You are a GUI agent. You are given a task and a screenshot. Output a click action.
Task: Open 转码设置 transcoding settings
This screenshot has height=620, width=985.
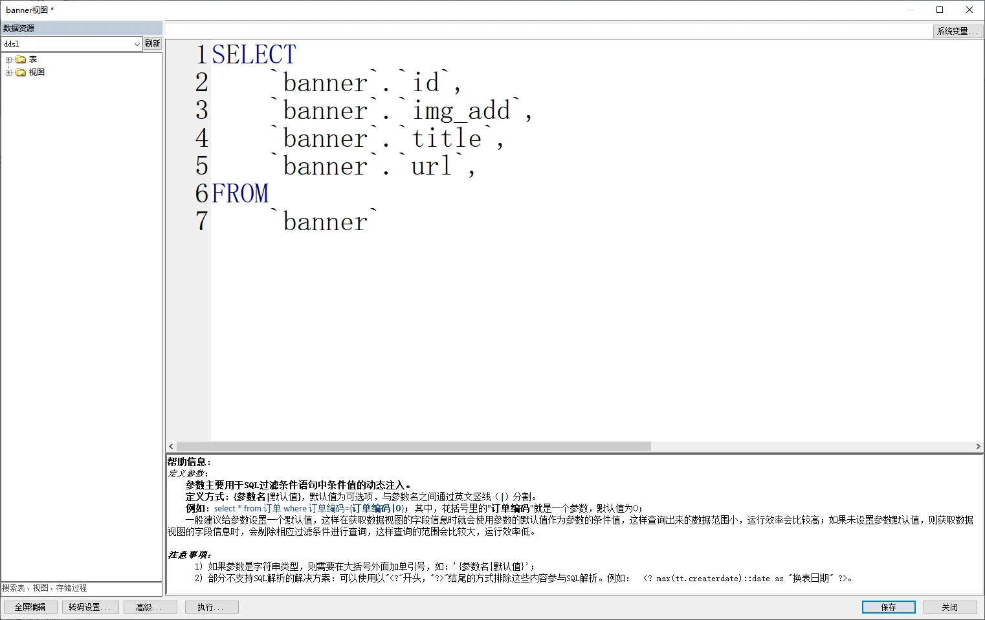pyautogui.click(x=89, y=607)
